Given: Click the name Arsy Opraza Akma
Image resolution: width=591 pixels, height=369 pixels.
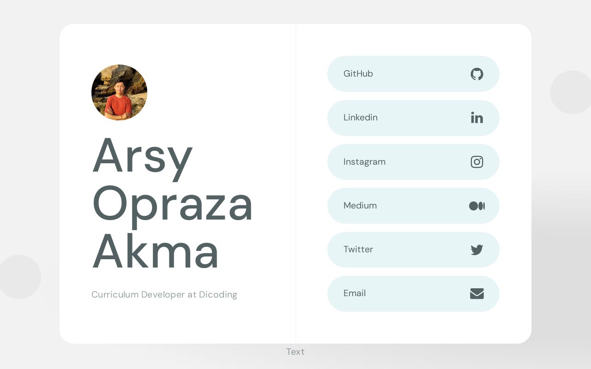Looking at the screenshot, I should 172,203.
